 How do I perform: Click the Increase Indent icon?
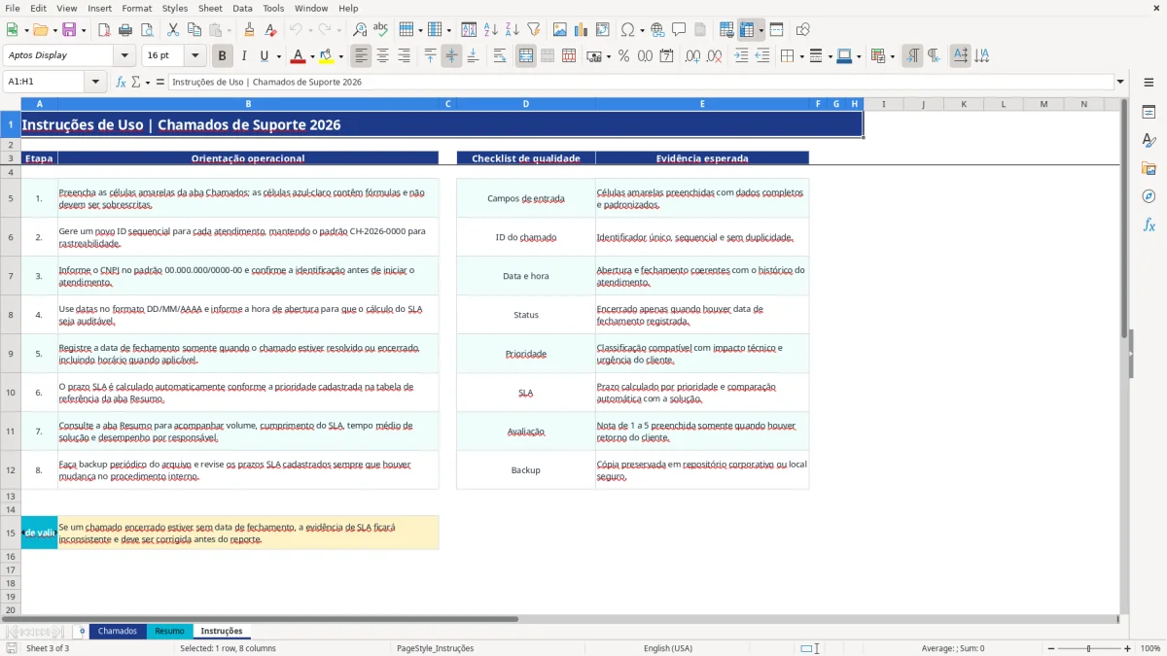coord(741,56)
